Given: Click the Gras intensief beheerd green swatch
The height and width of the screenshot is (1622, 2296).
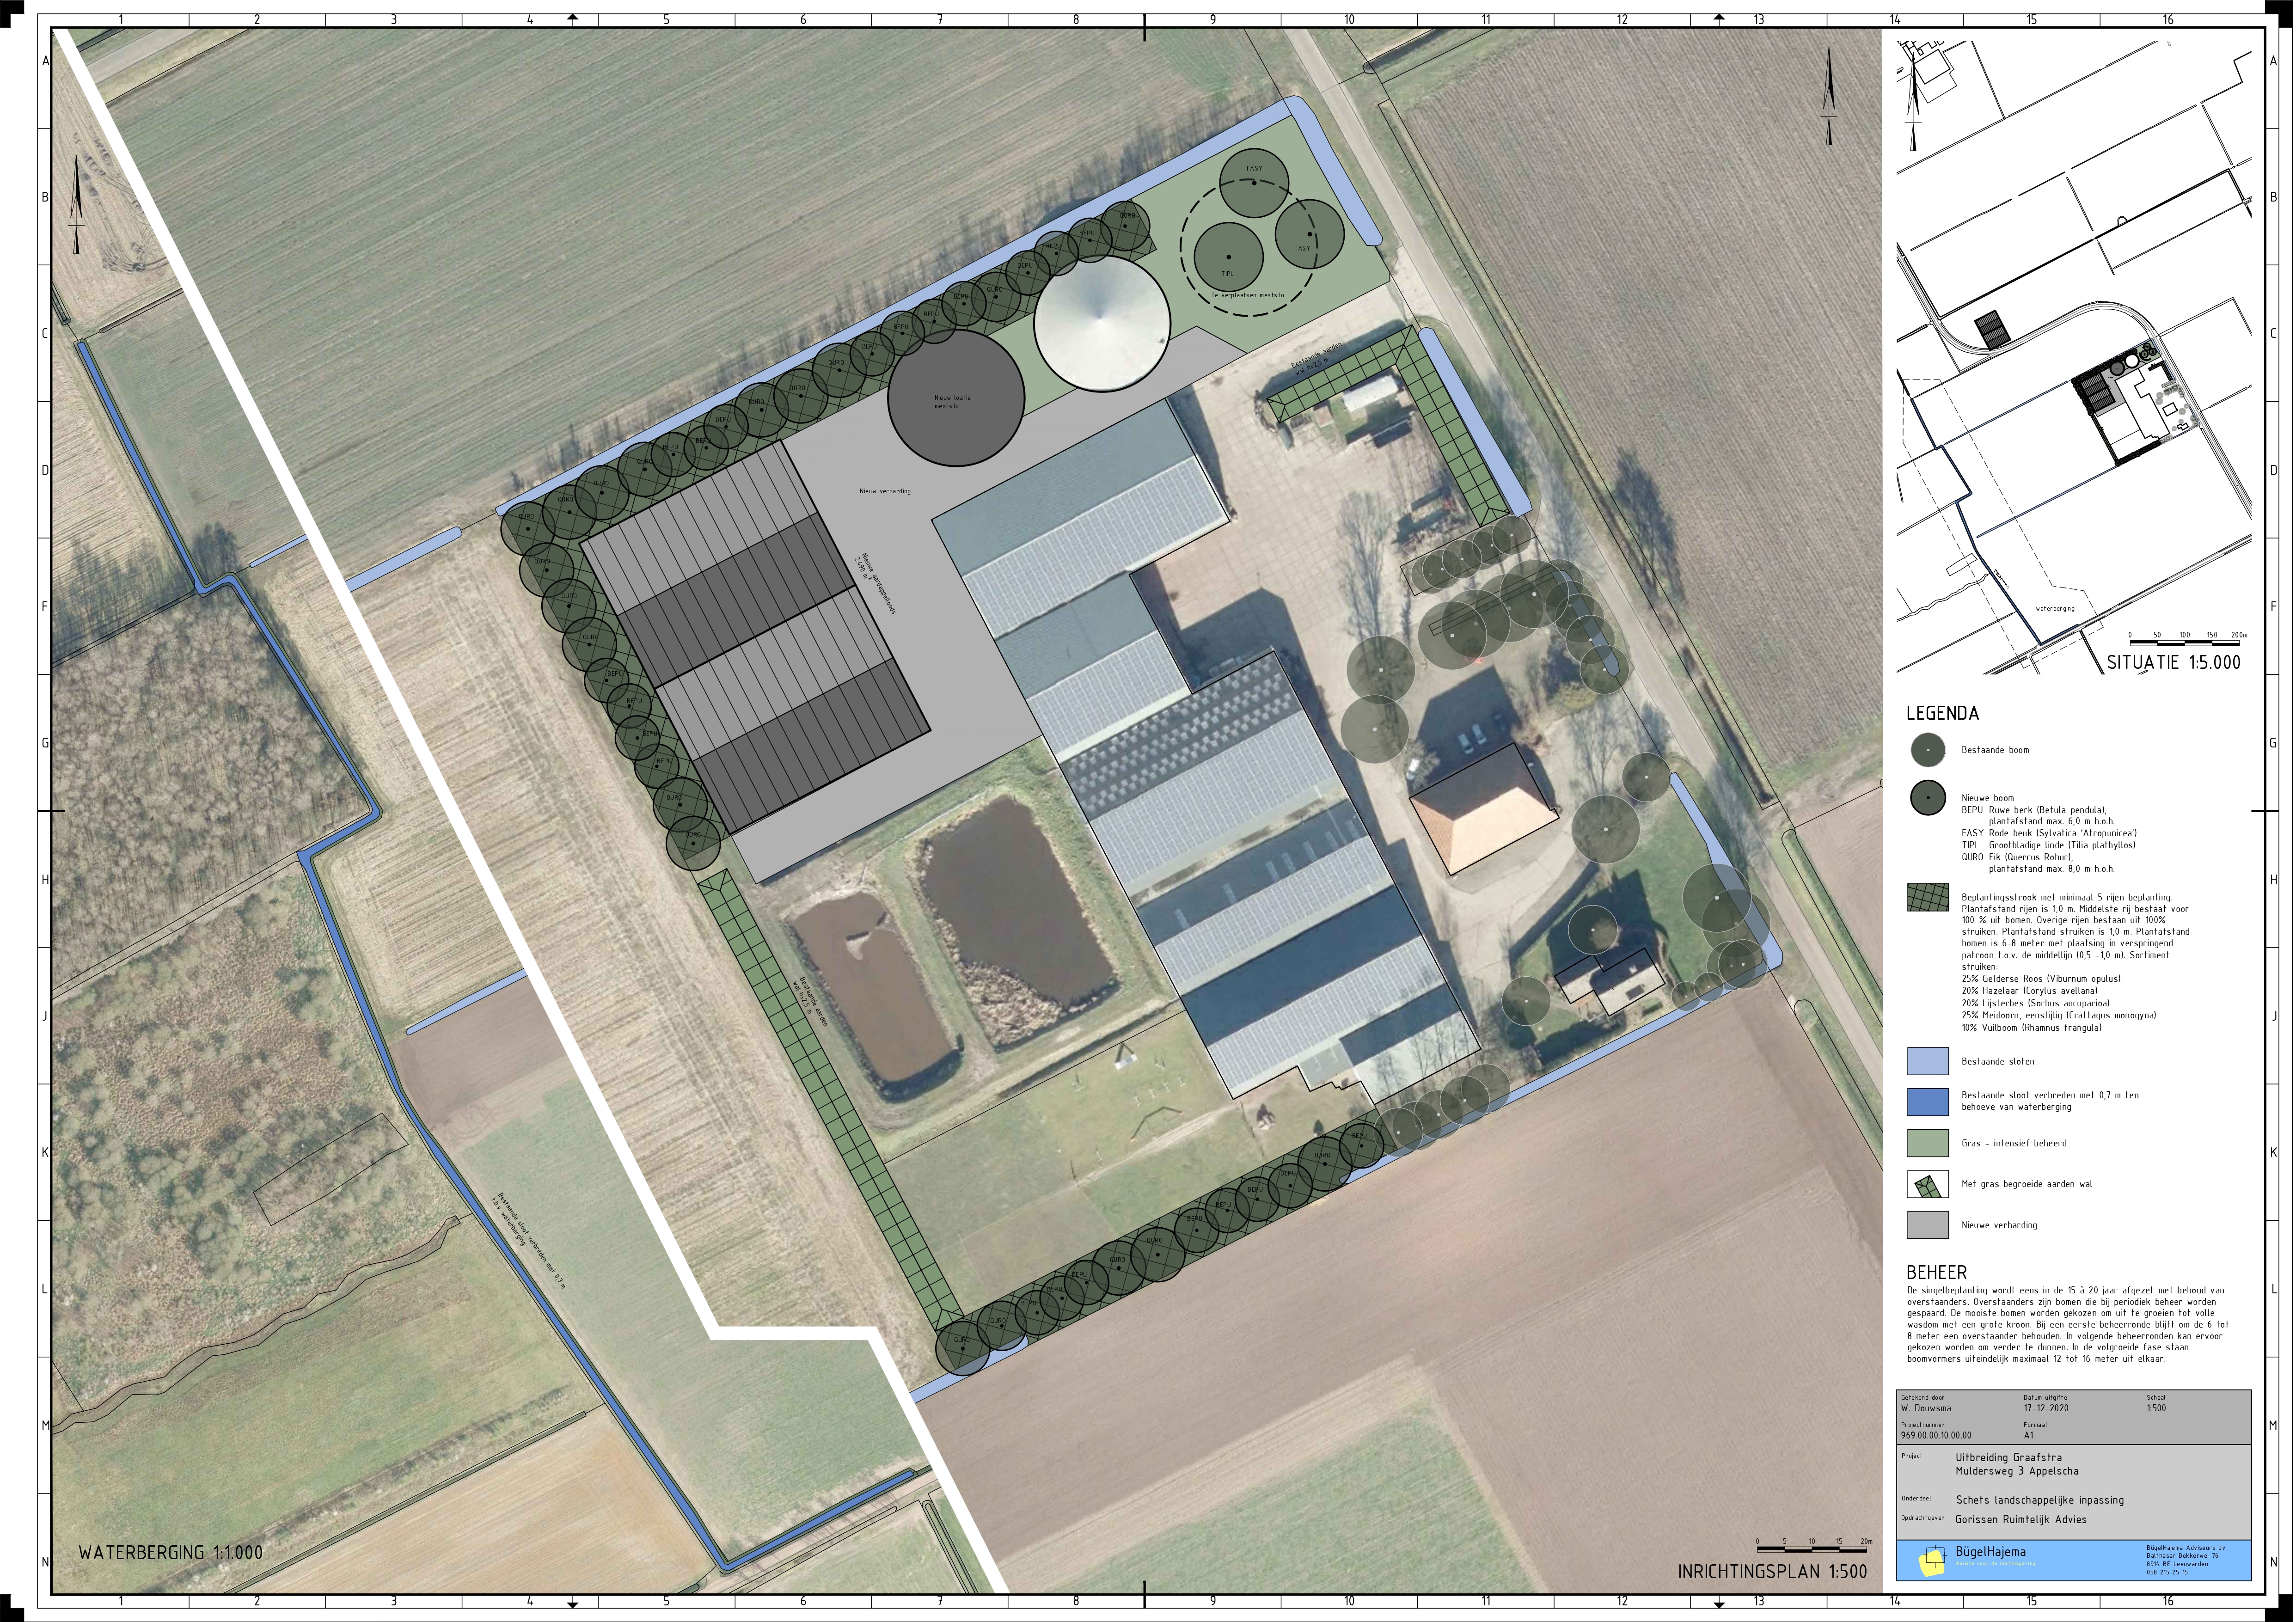Looking at the screenshot, I should point(1927,1143).
